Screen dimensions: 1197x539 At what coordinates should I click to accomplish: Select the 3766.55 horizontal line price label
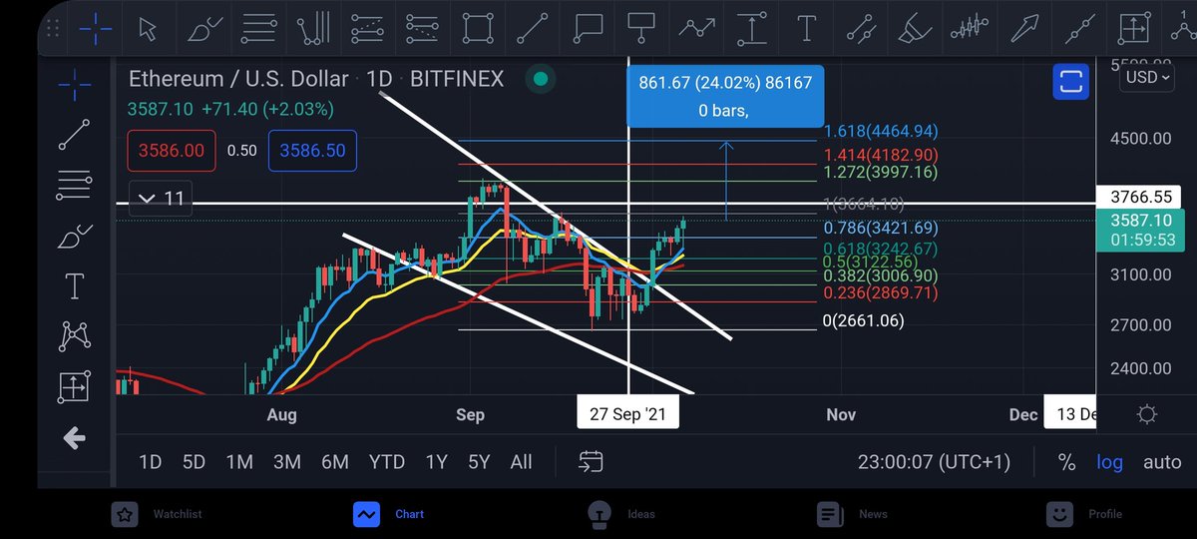[x=1141, y=197]
